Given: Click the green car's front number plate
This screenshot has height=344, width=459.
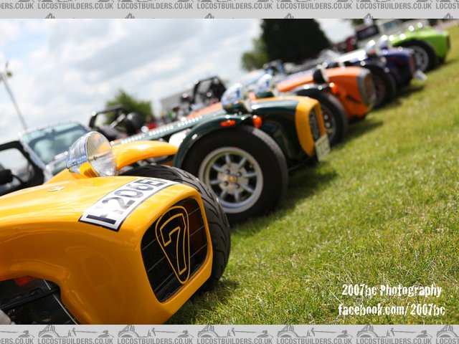Looking at the screenshot, I should point(322,147).
